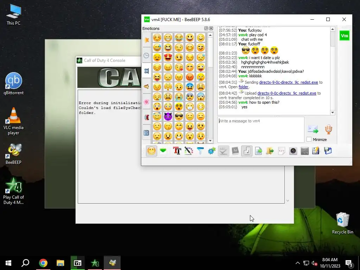360x270 pixels.
Task: Click emoticon list scroll down arrow
Action: pyautogui.click(x=210, y=141)
